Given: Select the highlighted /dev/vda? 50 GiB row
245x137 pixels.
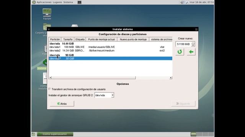Looking at the screenshot, I should (x=111, y=59).
